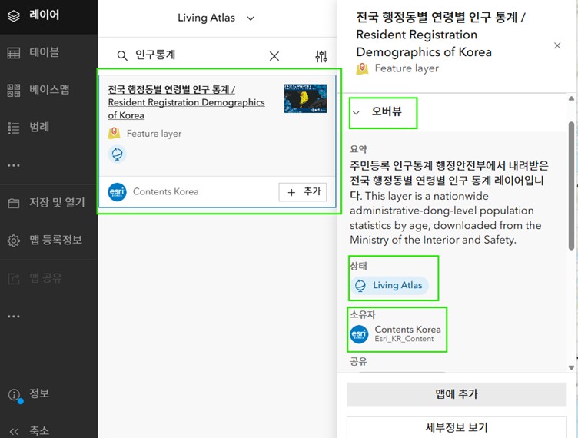578x438 pixels.
Task: Click the 추가 add button
Action: click(x=303, y=192)
